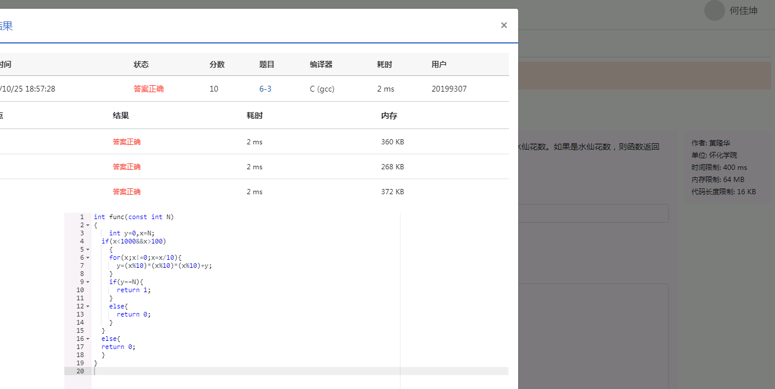The width and height of the screenshot is (775, 389).
Task: Open problem link 6-3
Action: (265, 89)
